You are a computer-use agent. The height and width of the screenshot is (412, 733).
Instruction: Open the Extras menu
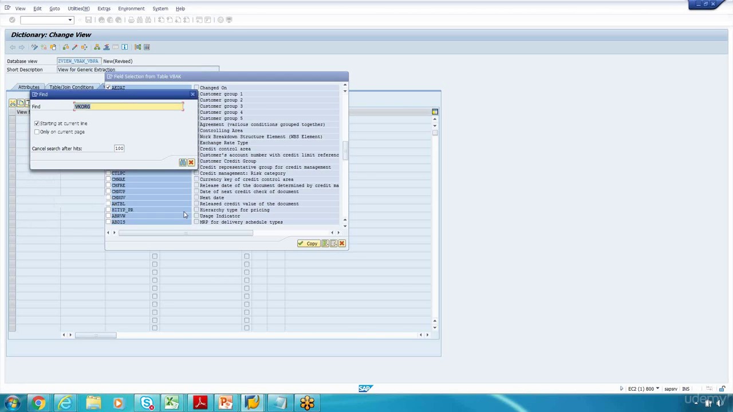[104, 9]
